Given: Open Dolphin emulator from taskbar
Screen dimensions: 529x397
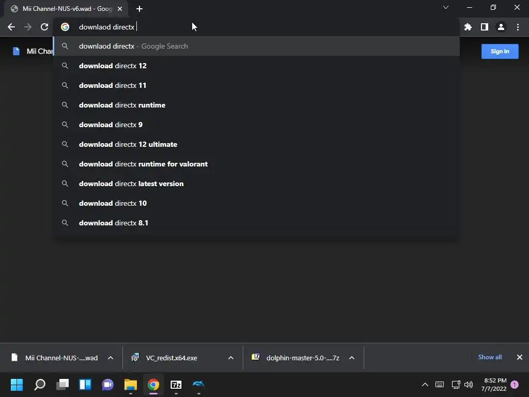Looking at the screenshot, I should tap(198, 385).
